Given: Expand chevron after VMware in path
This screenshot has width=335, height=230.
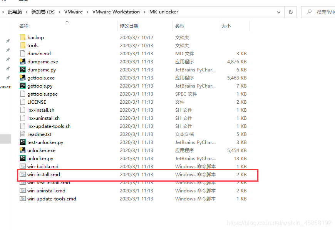Looking at the screenshot, I should coord(87,12).
